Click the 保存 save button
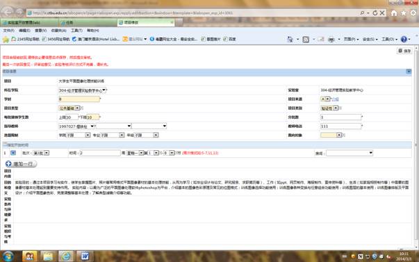Screen dimensions: 419x262 pos(404,51)
